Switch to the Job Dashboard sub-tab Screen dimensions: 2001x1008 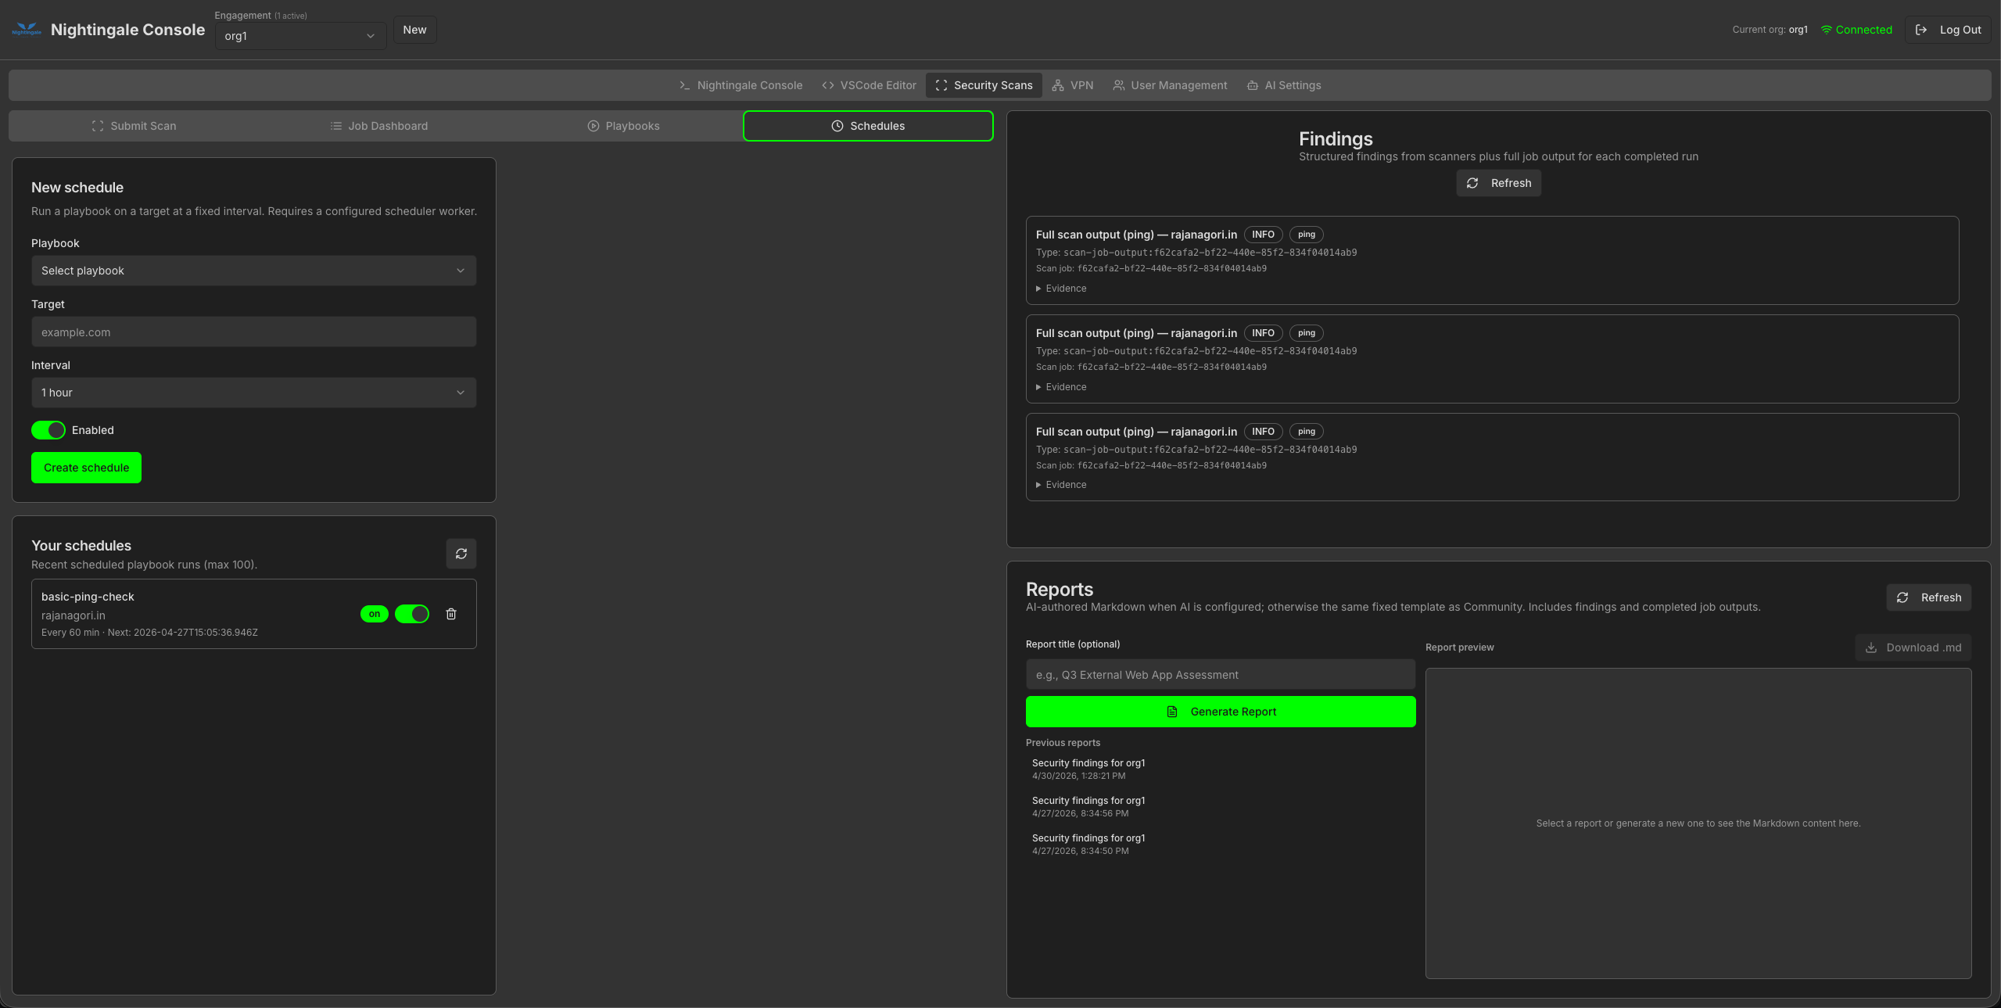coord(378,126)
